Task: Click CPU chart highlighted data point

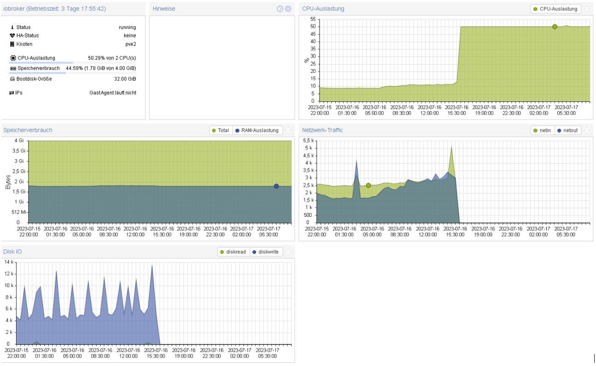Action: coord(555,27)
